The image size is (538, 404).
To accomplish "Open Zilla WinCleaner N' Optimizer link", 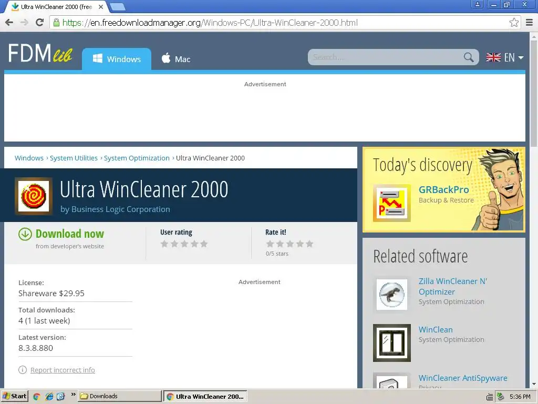I will 453,287.
